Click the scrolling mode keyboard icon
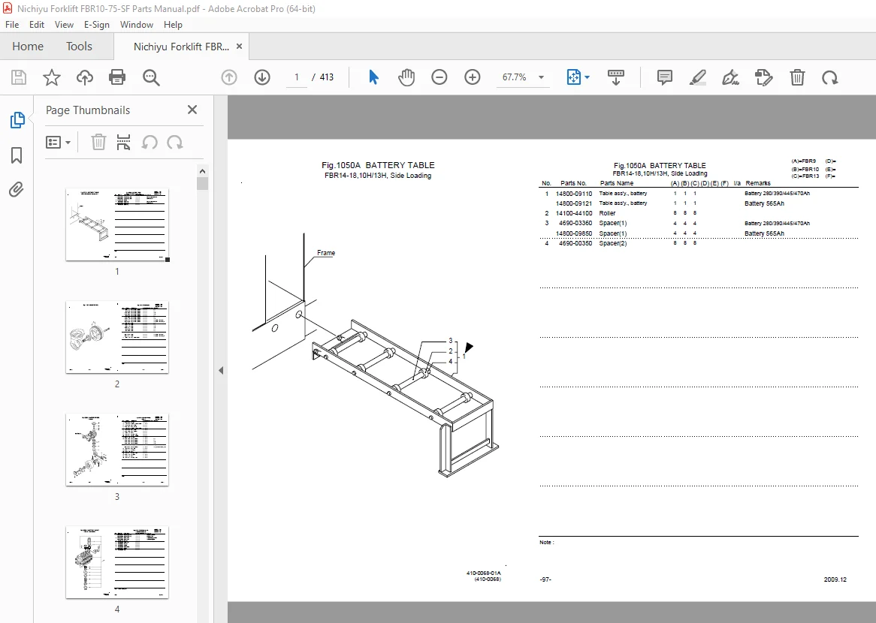876x623 pixels. tap(615, 77)
